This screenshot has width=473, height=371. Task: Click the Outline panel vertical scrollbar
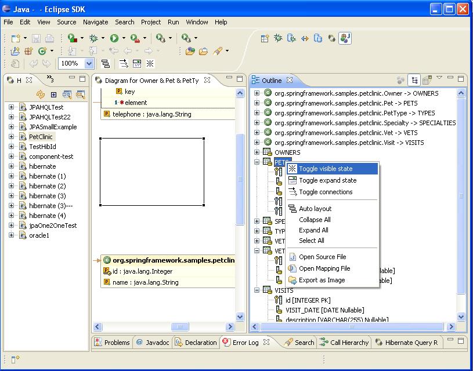click(461, 197)
